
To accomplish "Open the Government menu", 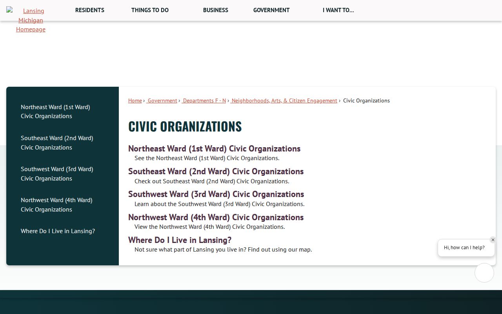I will tap(271, 10).
